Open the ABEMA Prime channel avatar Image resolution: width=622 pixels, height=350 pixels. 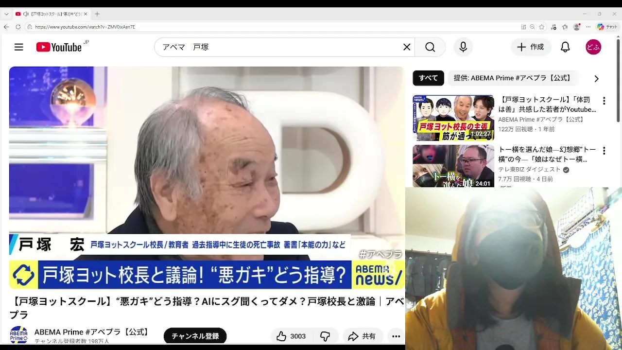[19, 335]
